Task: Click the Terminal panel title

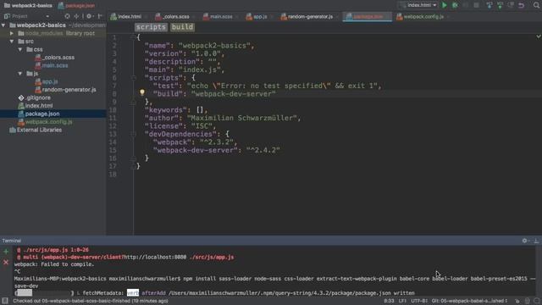Action: coord(11,241)
